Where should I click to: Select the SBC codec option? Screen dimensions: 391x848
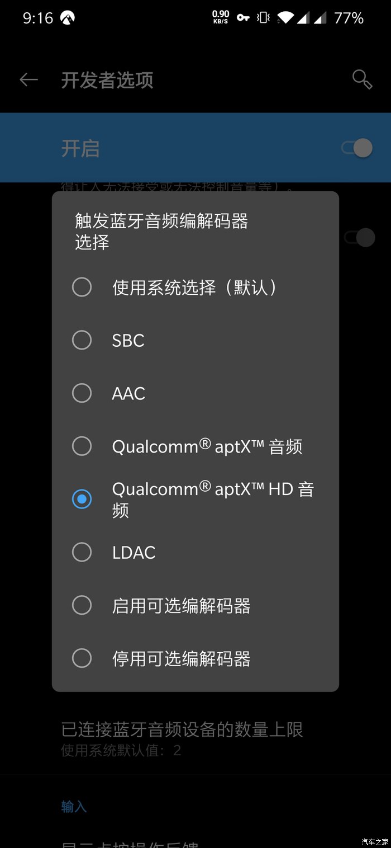195,340
